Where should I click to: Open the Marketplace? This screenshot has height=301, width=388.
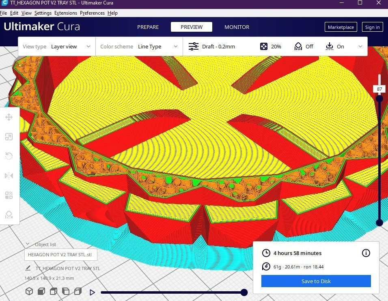341,27
